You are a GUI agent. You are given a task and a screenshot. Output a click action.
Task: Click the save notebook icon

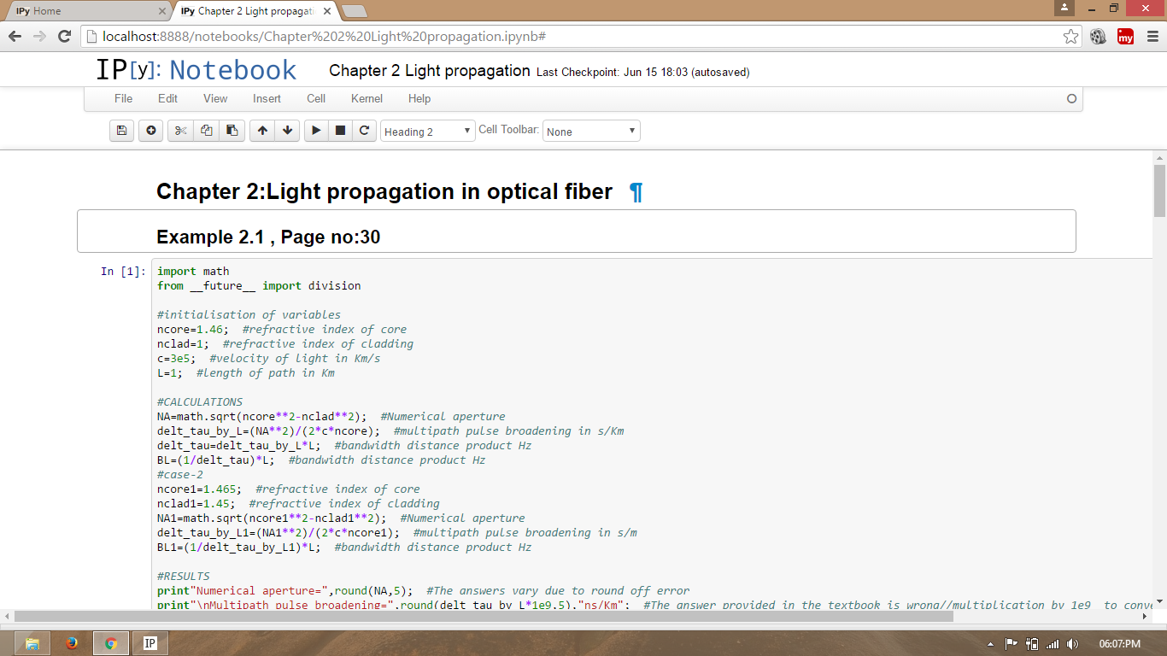pos(121,131)
